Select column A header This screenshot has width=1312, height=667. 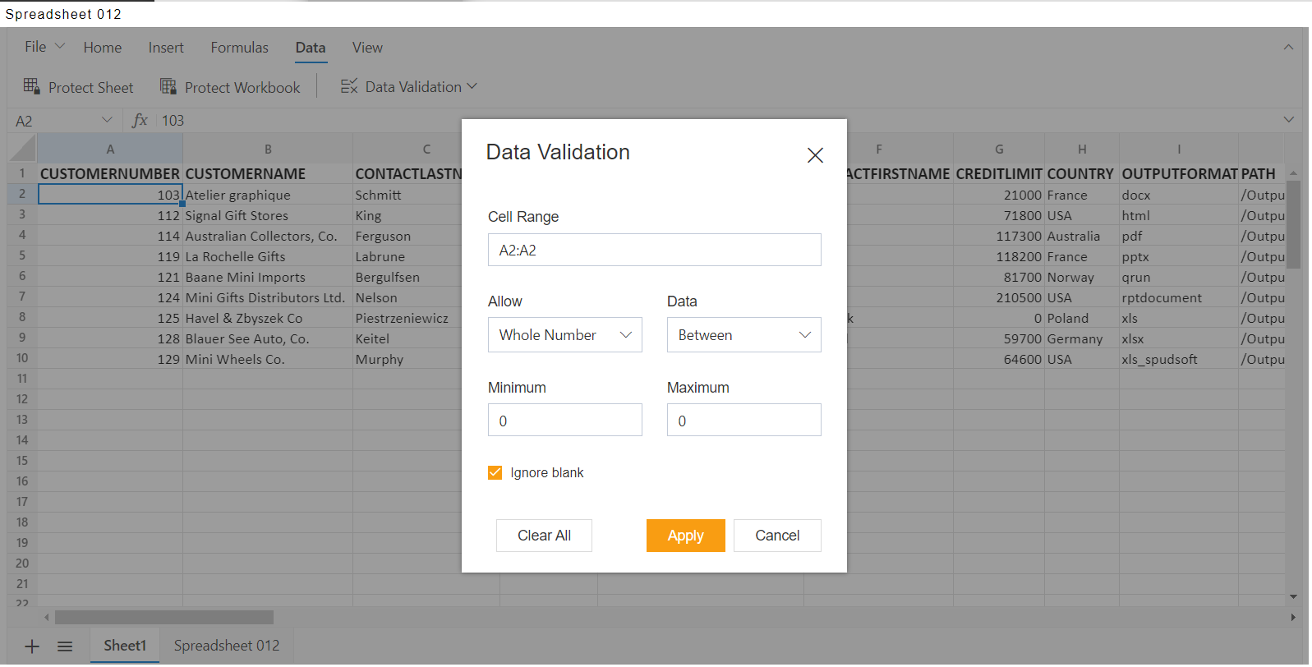110,149
